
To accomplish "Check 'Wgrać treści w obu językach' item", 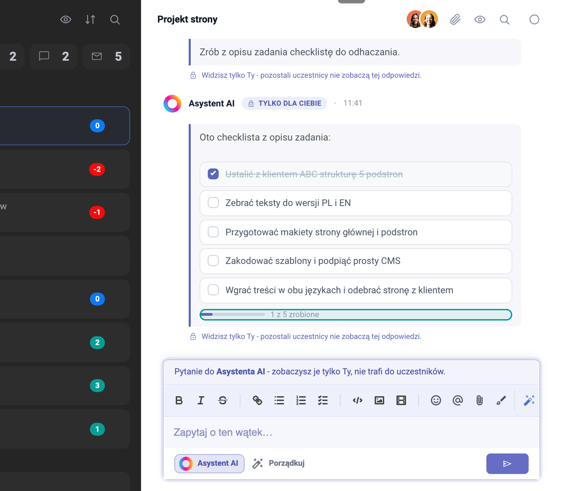I will (213, 290).
